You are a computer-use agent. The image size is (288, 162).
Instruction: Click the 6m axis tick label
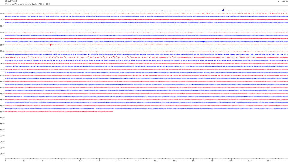(x=62, y=161)
